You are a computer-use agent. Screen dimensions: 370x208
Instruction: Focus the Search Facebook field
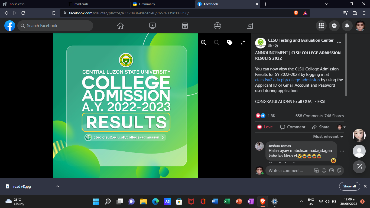pyautogui.click(x=55, y=26)
